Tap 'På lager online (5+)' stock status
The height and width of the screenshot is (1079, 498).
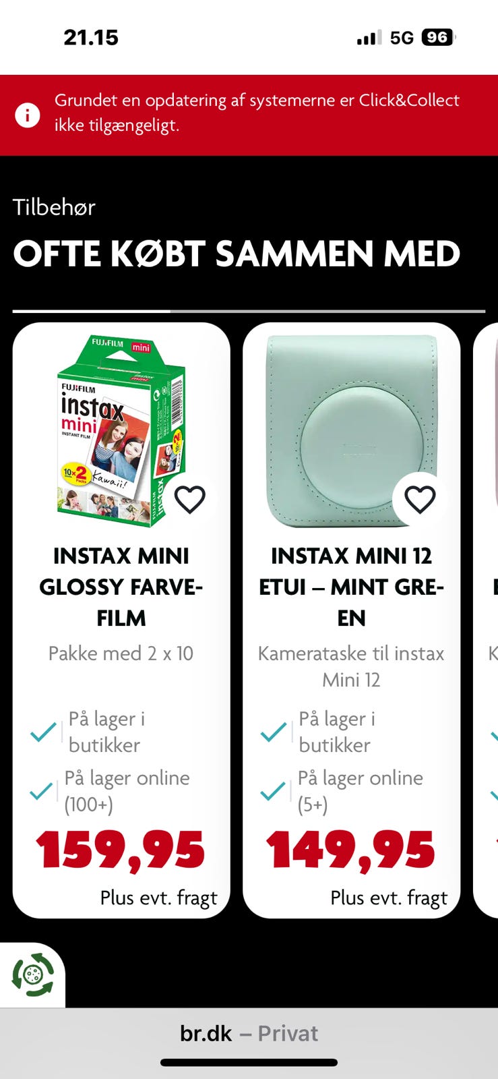click(360, 790)
